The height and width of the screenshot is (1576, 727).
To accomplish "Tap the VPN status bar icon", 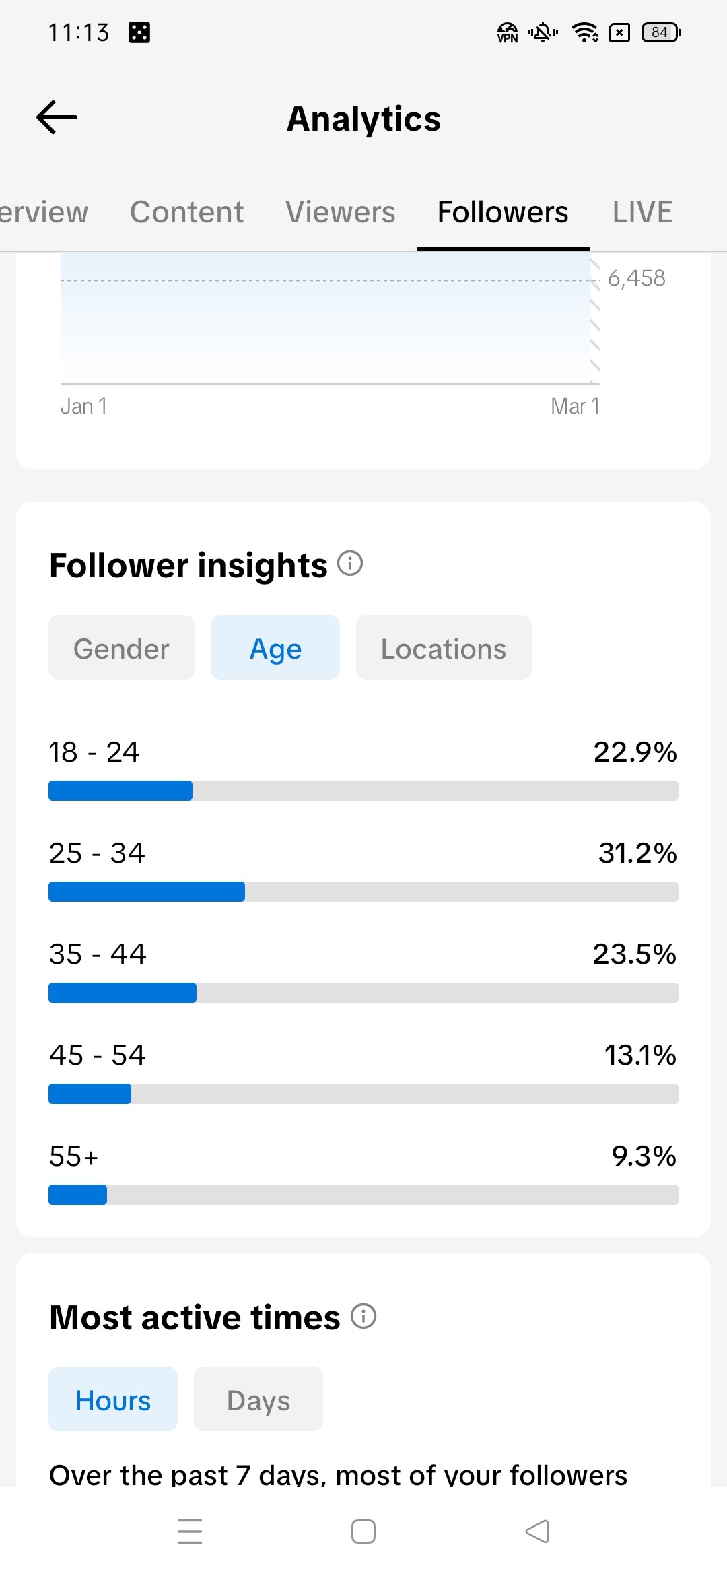I will (507, 32).
